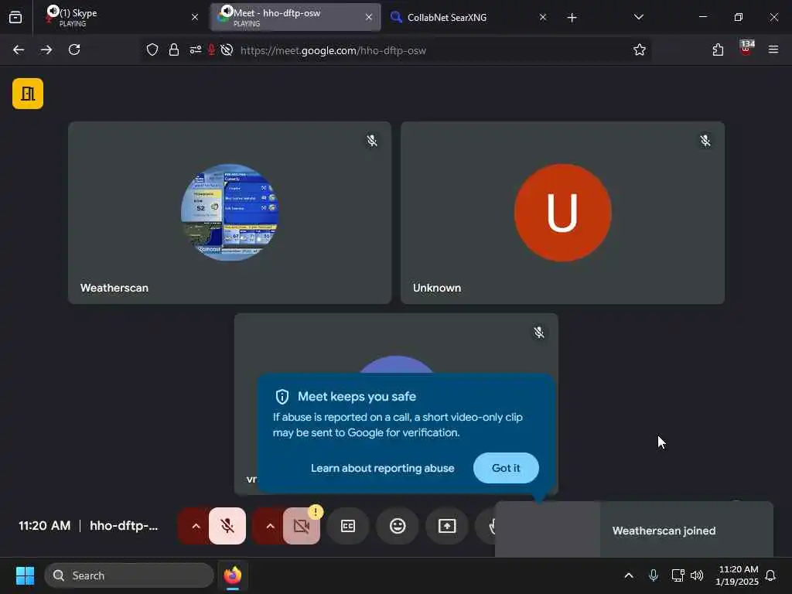Image resolution: width=792 pixels, height=594 pixels.
Task: Click the taskbar clock showing 11:20 AM
Action: click(737, 575)
